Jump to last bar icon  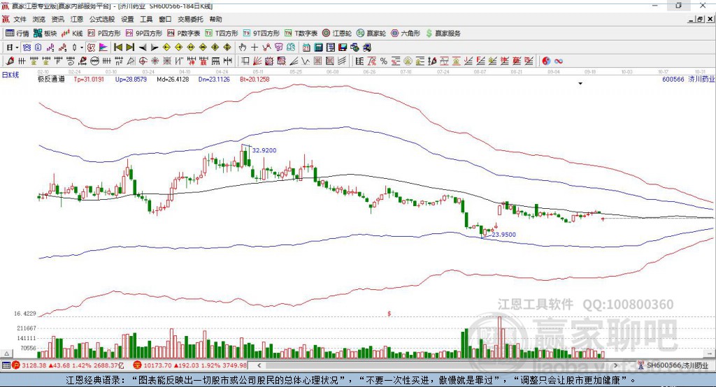[x=130, y=48]
